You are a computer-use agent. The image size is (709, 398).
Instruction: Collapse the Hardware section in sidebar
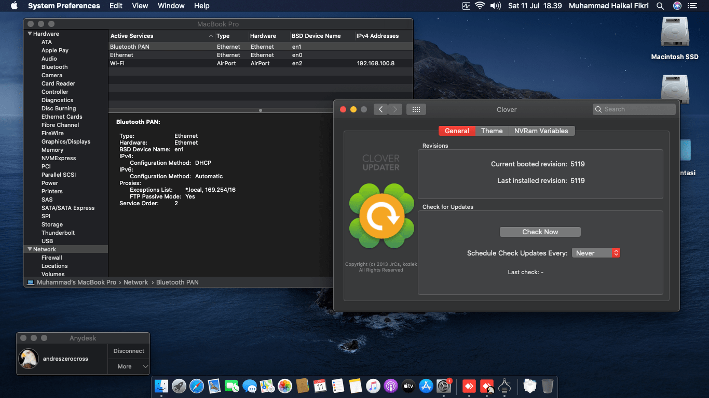30,34
